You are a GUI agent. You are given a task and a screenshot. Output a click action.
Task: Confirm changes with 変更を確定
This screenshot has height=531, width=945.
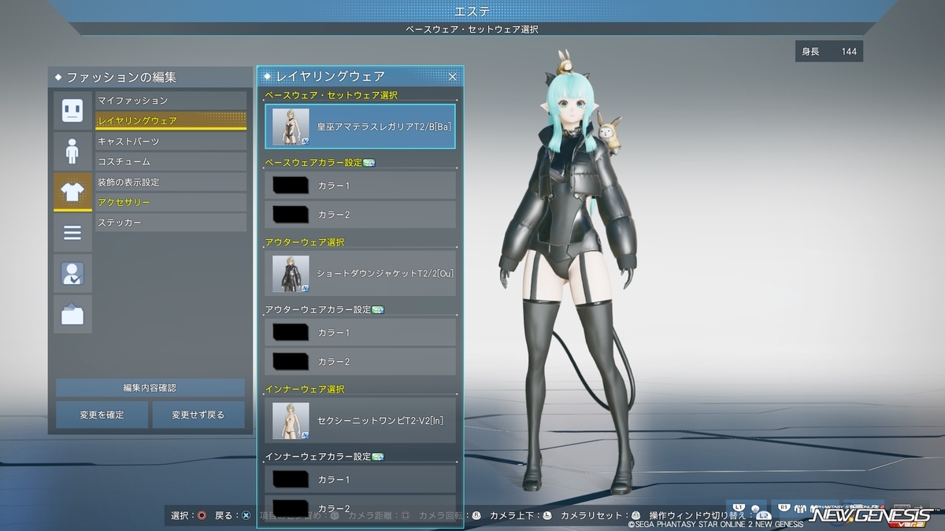pos(102,415)
